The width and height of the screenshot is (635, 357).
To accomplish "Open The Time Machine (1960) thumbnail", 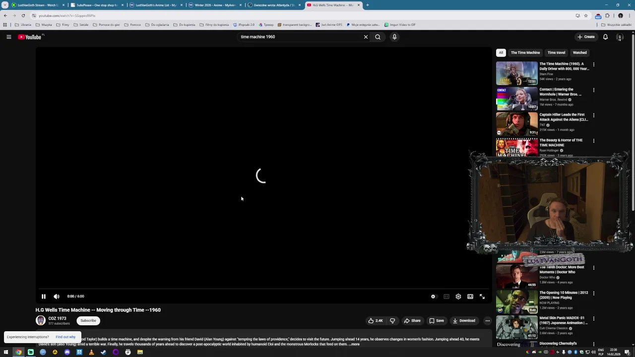I will 516,73.
